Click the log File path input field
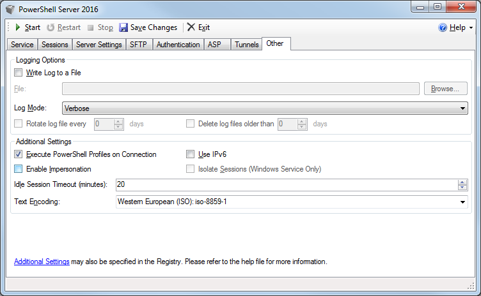 coord(240,89)
